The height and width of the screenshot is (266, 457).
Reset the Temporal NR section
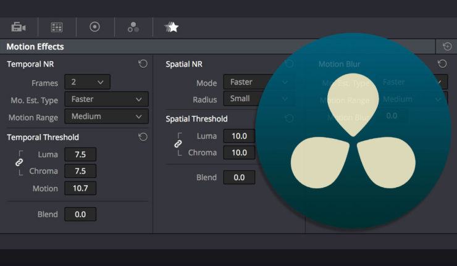tap(143, 64)
